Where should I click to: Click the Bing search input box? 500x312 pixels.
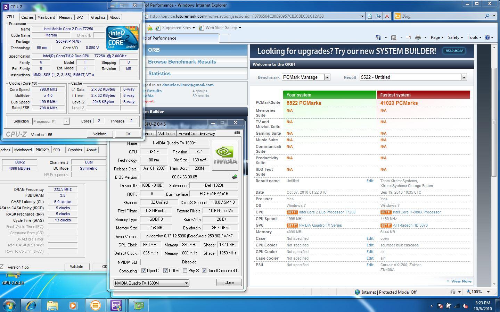point(441,16)
